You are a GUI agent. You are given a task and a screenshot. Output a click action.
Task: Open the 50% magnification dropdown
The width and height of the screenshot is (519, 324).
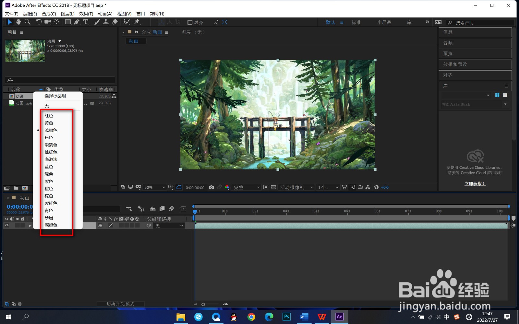[154, 187]
